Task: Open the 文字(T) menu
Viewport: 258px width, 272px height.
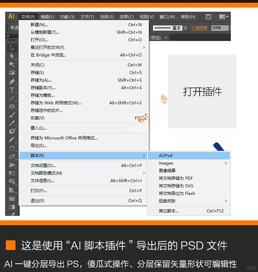Action: tap(87, 17)
